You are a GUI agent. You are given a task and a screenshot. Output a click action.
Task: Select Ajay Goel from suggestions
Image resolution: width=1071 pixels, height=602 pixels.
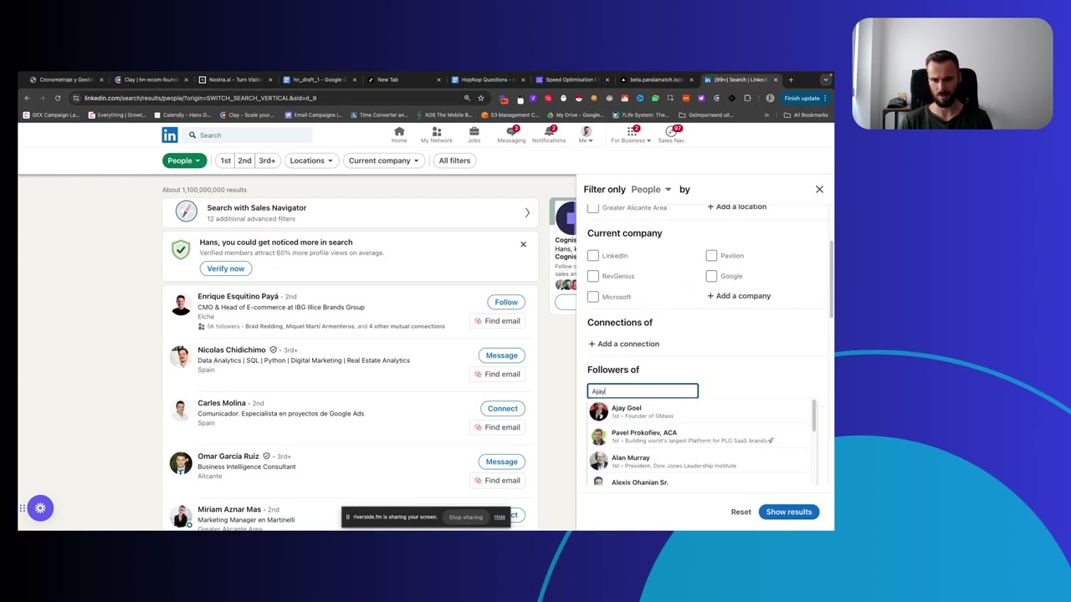click(x=699, y=411)
